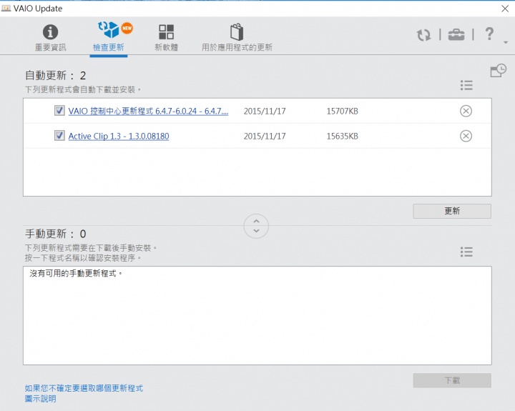Click the 15635KB size value

(x=342, y=137)
